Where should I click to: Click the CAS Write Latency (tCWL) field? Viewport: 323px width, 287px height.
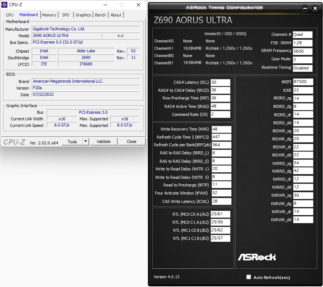[221, 201]
